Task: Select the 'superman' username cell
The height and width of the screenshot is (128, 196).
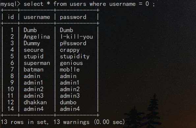Action: coord(37,63)
